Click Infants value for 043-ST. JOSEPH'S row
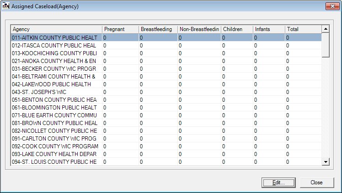Viewport: 342px width, 193px height. point(256,92)
